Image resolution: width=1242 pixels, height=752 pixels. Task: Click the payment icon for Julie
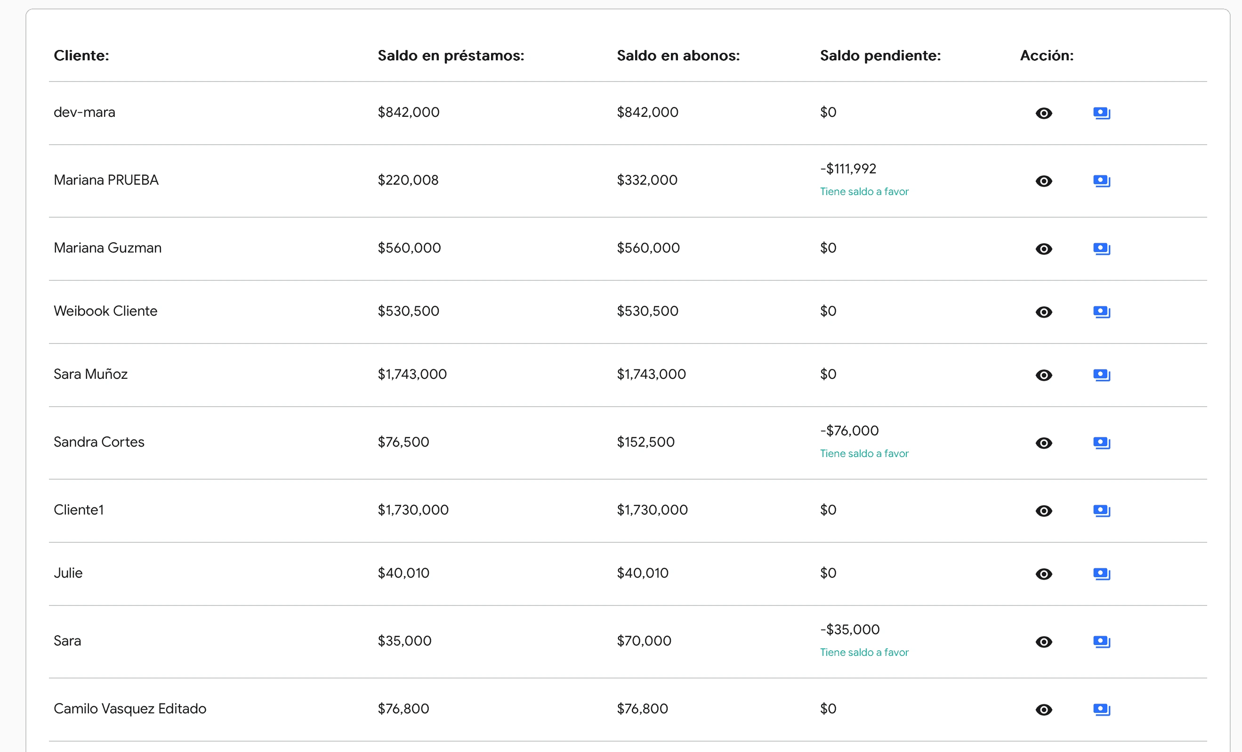[x=1101, y=573]
